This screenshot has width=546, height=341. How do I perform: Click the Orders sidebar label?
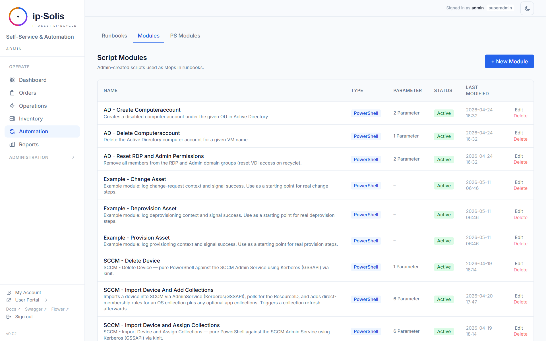(28, 93)
